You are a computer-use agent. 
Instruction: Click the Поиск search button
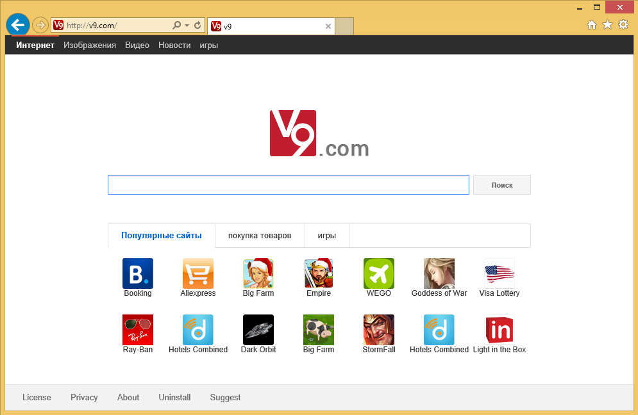pyautogui.click(x=501, y=185)
